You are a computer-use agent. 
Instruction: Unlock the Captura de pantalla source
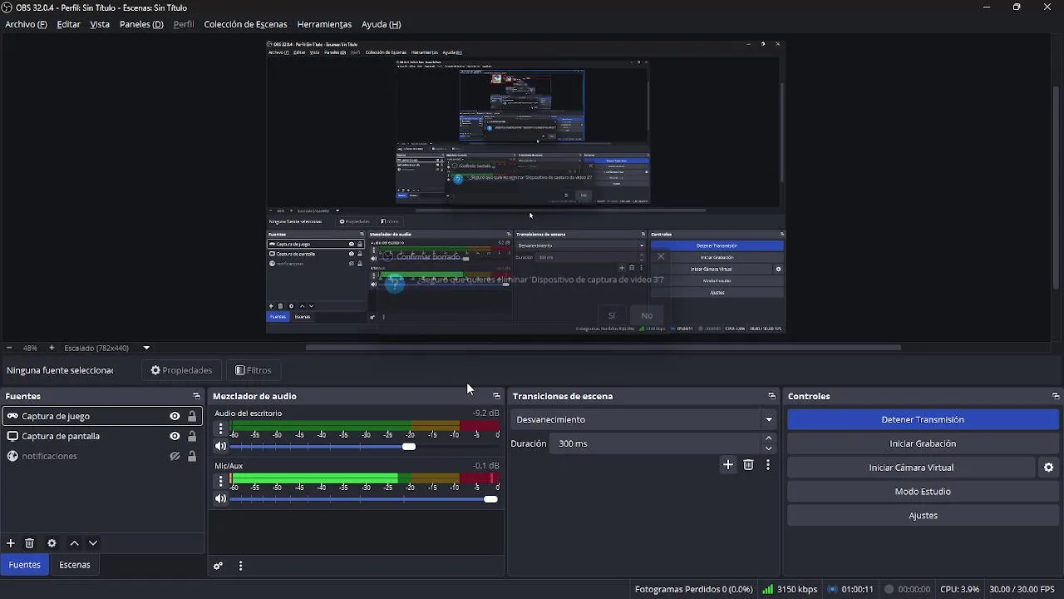pyautogui.click(x=192, y=436)
